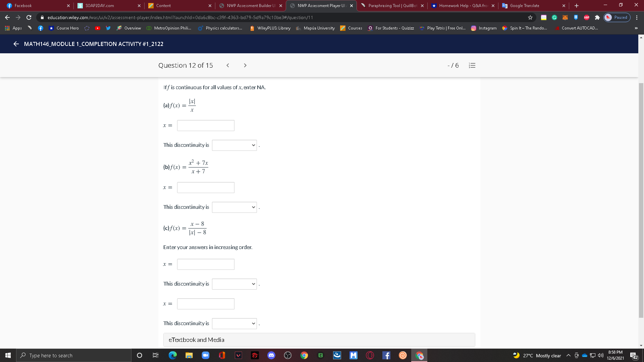Open the Adblock Plus extension

[x=586, y=17]
